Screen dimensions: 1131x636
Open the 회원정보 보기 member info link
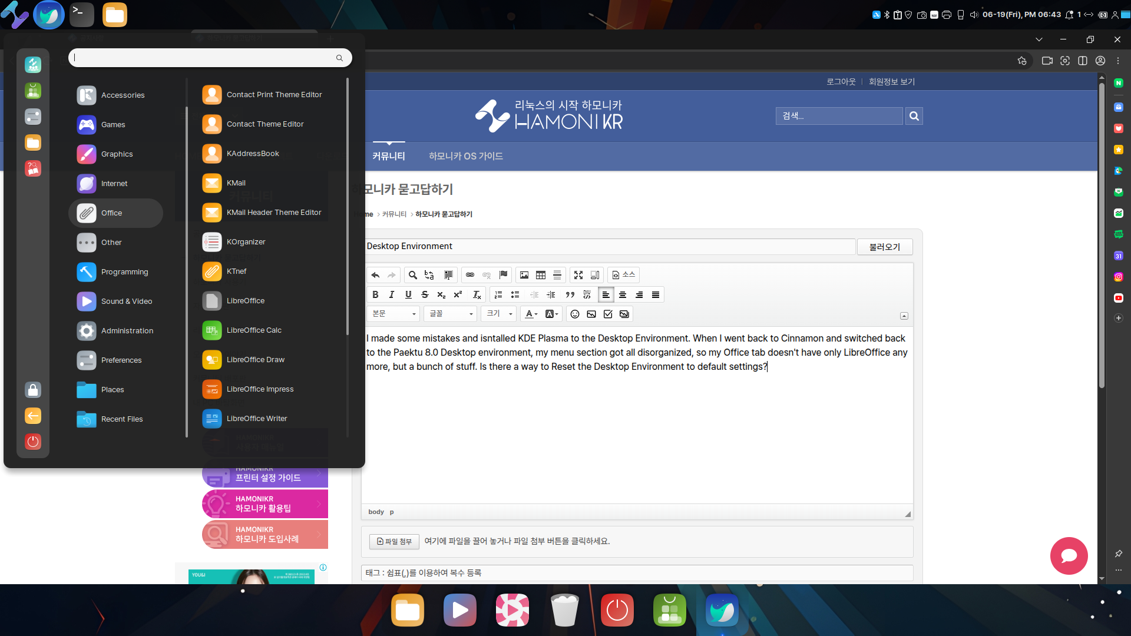click(892, 82)
